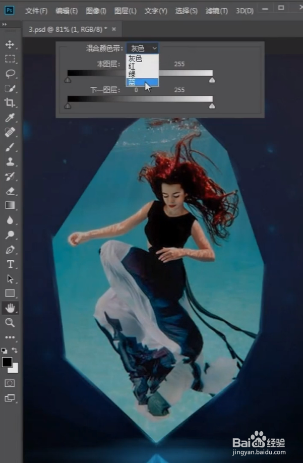
Task: Select the Eyedropper tool
Action: tap(10, 118)
